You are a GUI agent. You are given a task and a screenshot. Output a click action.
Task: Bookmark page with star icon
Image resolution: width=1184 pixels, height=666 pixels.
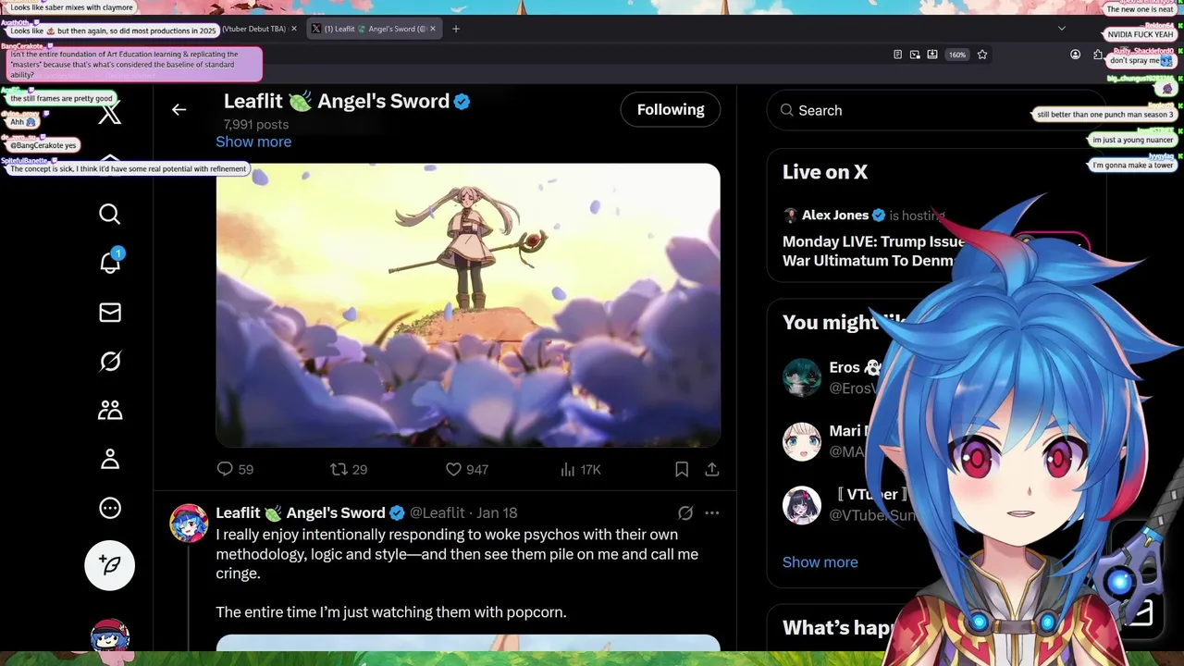[x=982, y=55]
